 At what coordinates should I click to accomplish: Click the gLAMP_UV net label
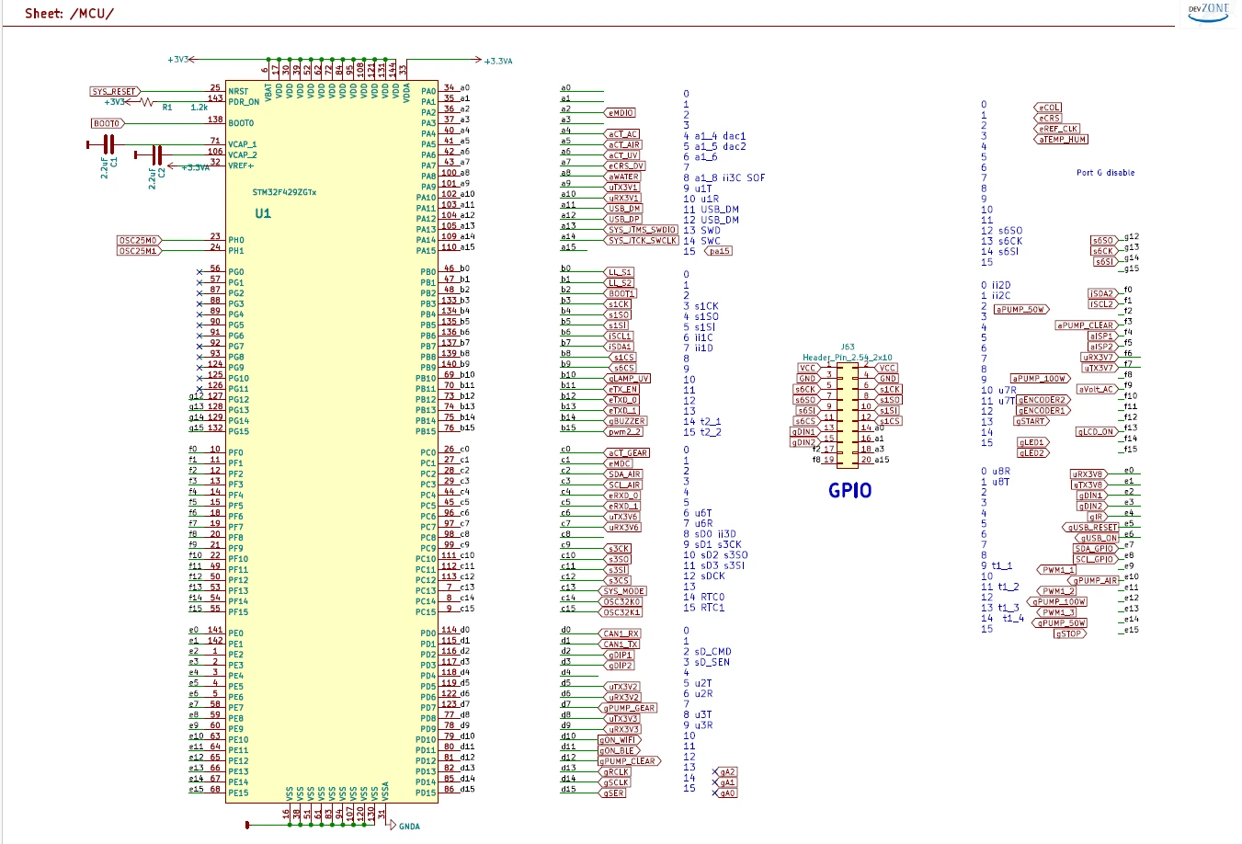[628, 379]
